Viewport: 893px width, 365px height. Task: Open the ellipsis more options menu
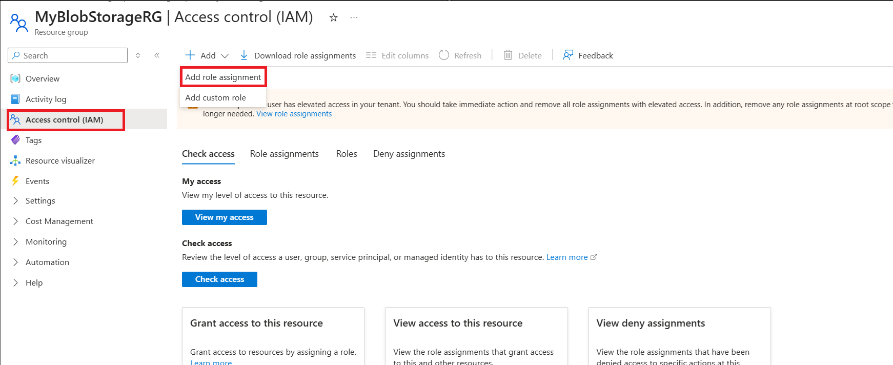click(354, 17)
